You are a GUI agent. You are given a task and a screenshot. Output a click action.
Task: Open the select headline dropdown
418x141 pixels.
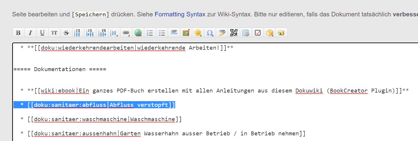click(114, 33)
